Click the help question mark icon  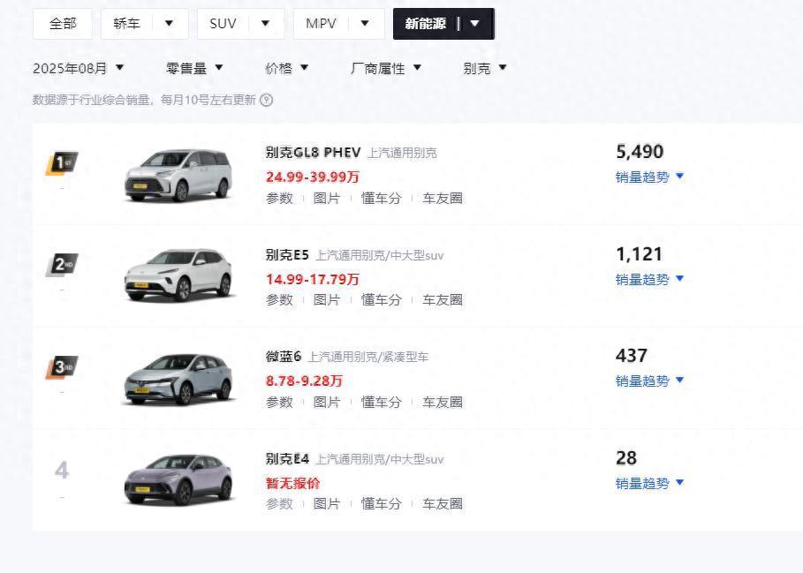point(267,101)
